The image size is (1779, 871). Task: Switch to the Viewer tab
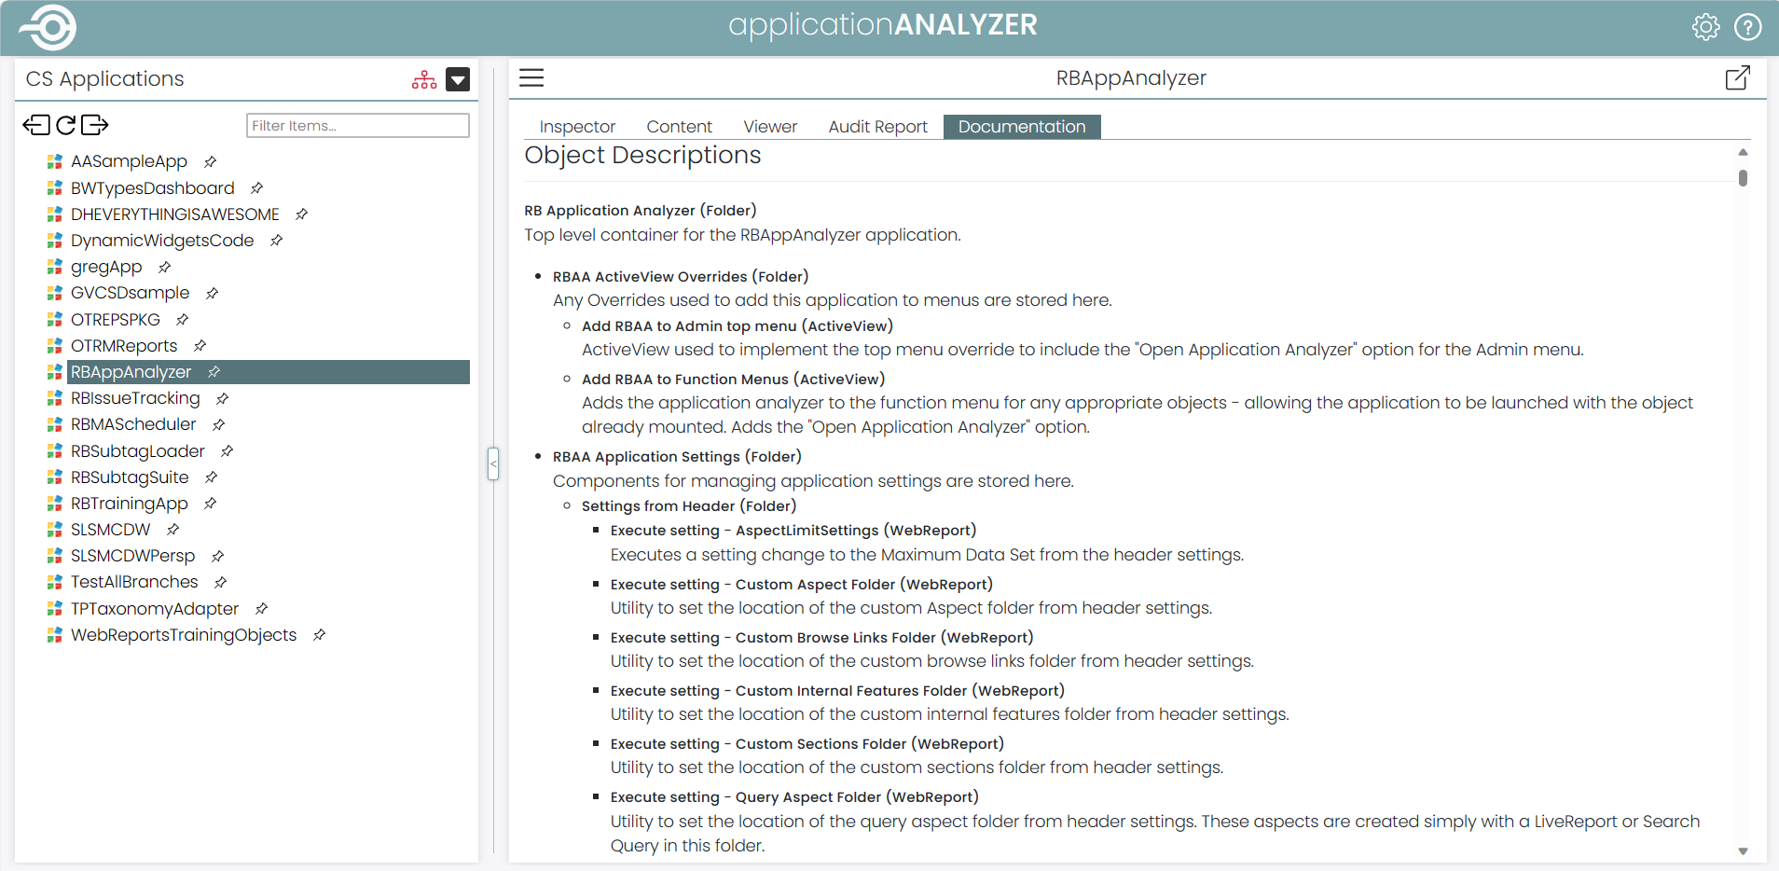pyautogui.click(x=770, y=127)
